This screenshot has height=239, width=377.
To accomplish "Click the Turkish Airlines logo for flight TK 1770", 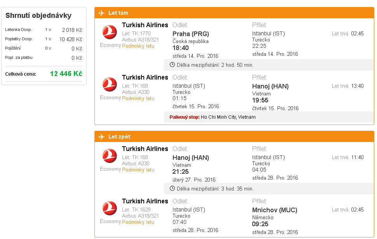I will tap(110, 32).
